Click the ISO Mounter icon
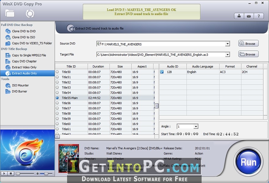Viewport: 269px width, 183px height. pyautogui.click(x=8, y=86)
